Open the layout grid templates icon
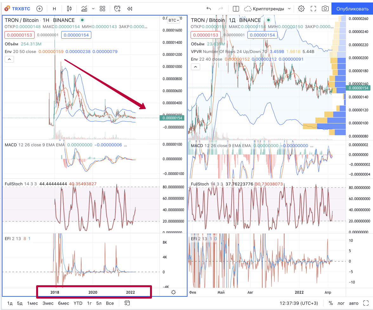 (x=102, y=9)
